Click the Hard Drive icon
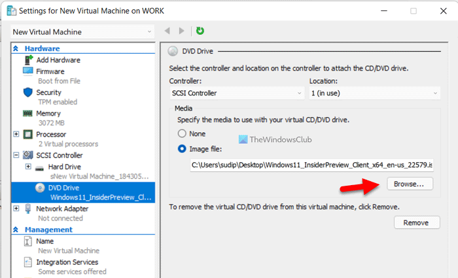The image size is (458, 278). [x=39, y=168]
